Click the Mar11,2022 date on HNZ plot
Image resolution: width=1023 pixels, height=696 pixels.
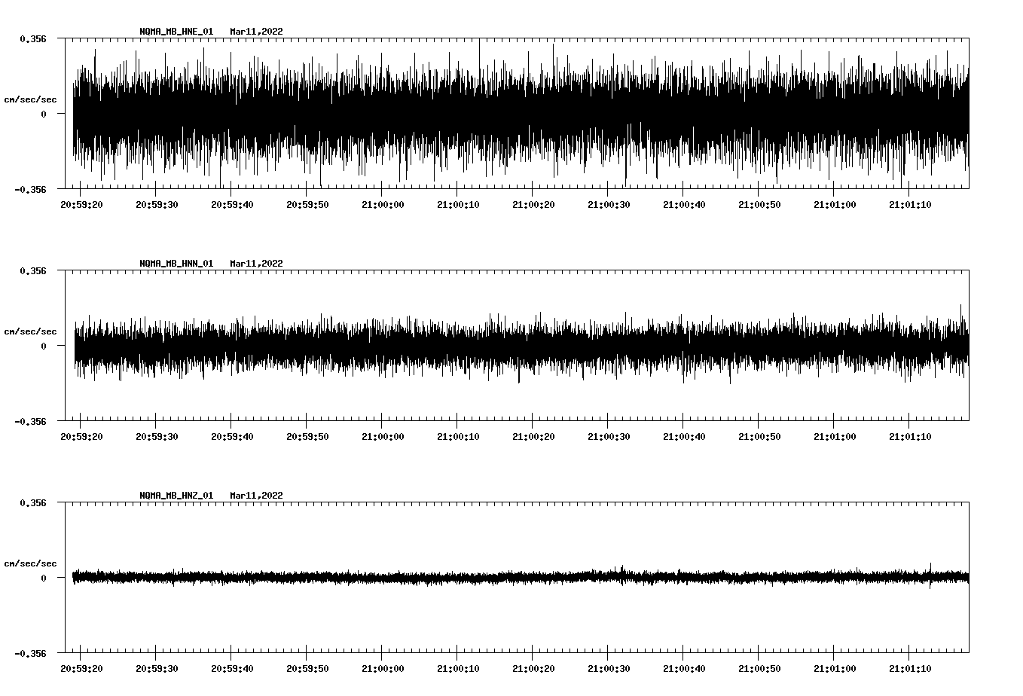pos(257,496)
